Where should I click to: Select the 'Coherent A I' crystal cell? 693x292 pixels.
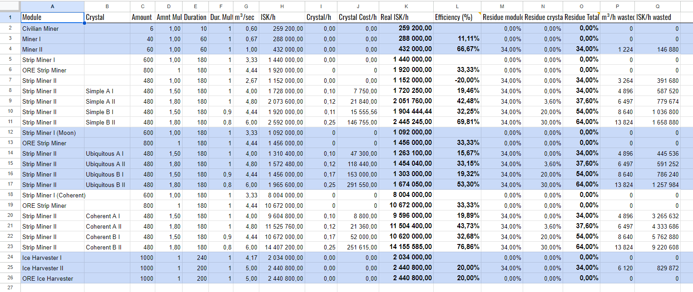[x=107, y=216]
